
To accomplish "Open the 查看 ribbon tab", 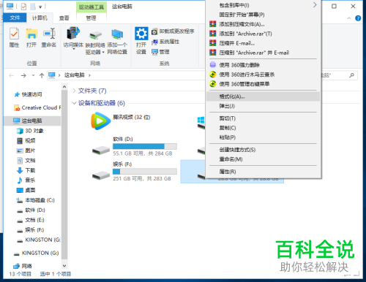I will point(64,18).
